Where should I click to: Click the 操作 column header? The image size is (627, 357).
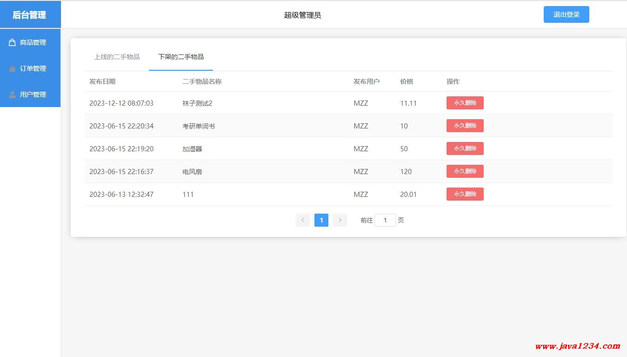453,81
